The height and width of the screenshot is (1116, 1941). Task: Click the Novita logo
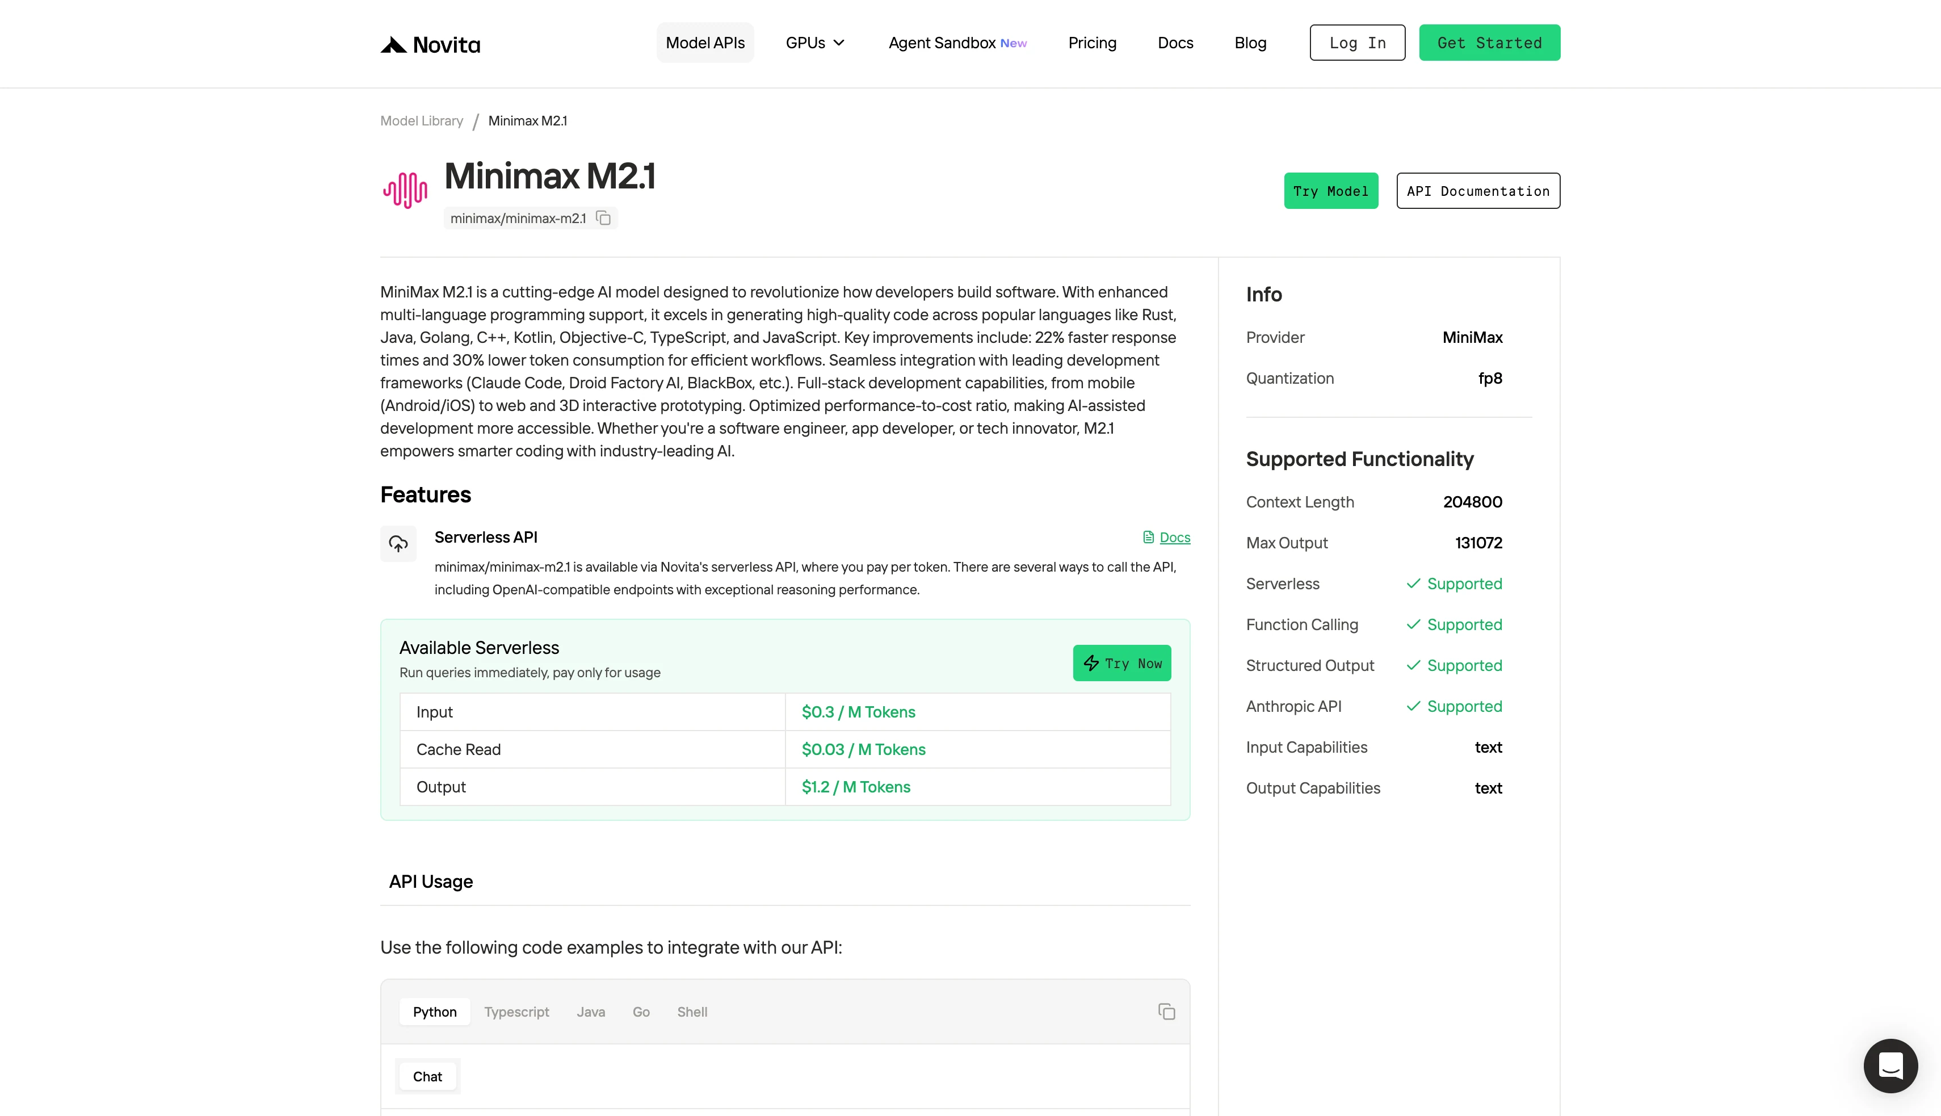[x=430, y=44]
